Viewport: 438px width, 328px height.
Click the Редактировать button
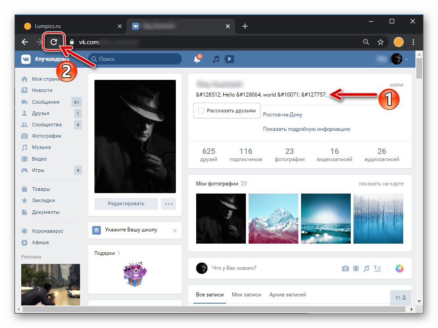[x=126, y=204]
